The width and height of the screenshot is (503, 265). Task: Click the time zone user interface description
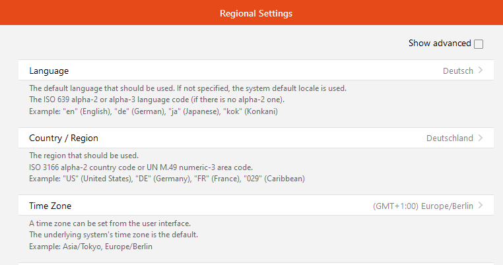click(x=110, y=223)
